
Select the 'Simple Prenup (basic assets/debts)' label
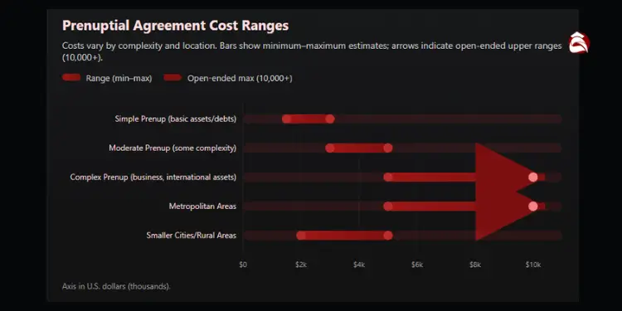pyautogui.click(x=175, y=119)
